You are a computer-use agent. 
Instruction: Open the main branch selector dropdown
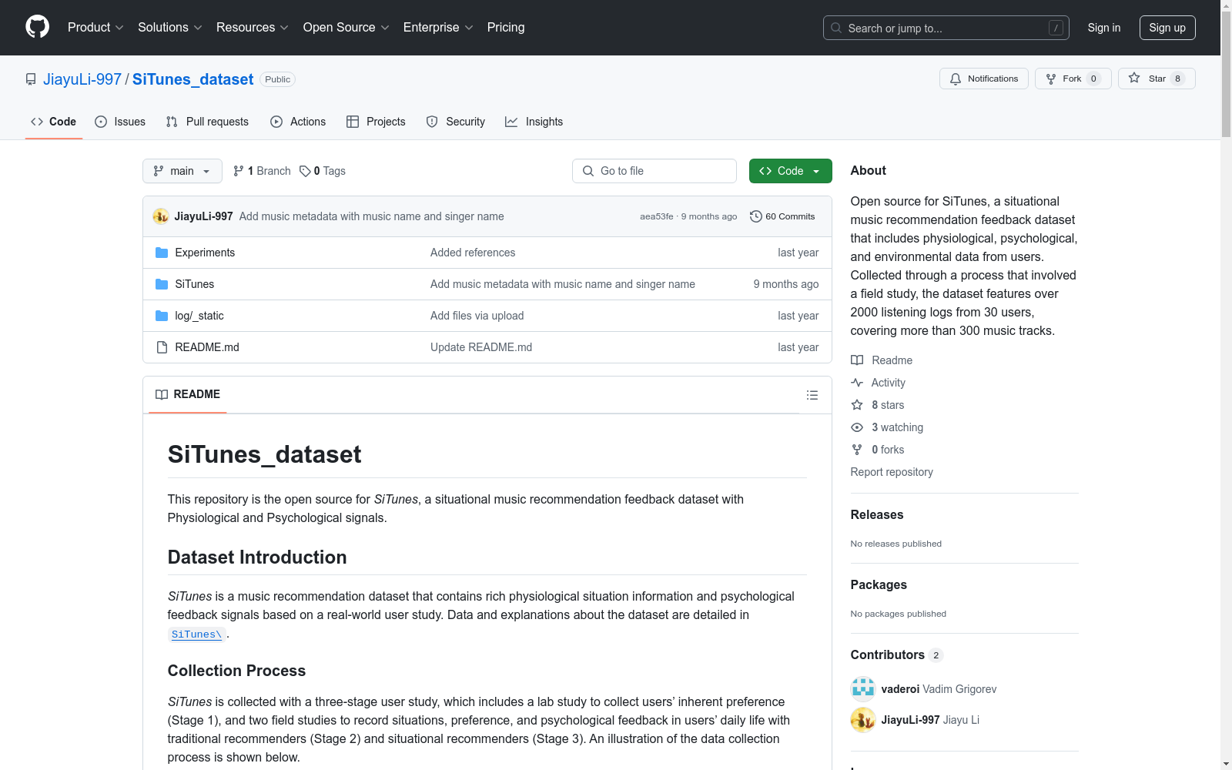(x=182, y=171)
